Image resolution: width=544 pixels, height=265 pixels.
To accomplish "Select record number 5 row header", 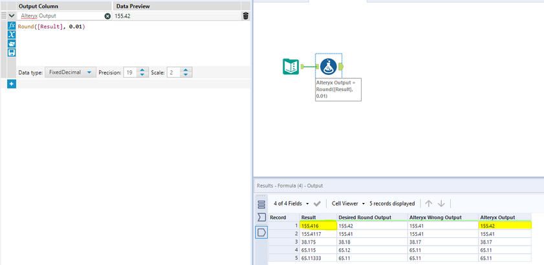I will [284, 258].
